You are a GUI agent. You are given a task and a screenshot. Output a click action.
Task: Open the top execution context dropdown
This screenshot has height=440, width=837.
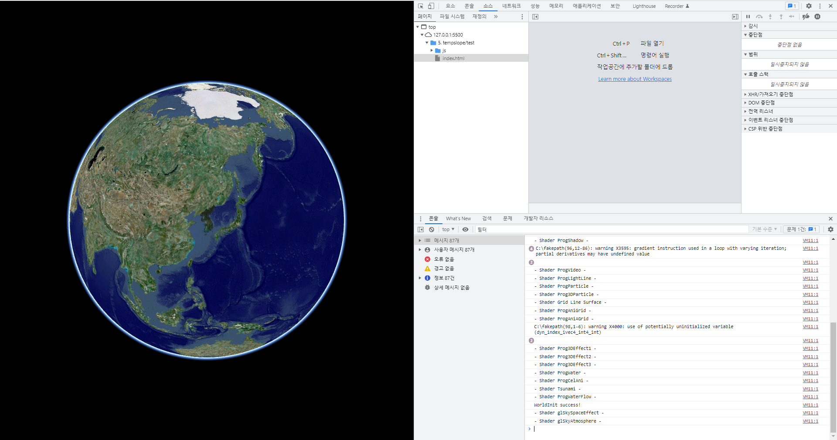(448, 229)
